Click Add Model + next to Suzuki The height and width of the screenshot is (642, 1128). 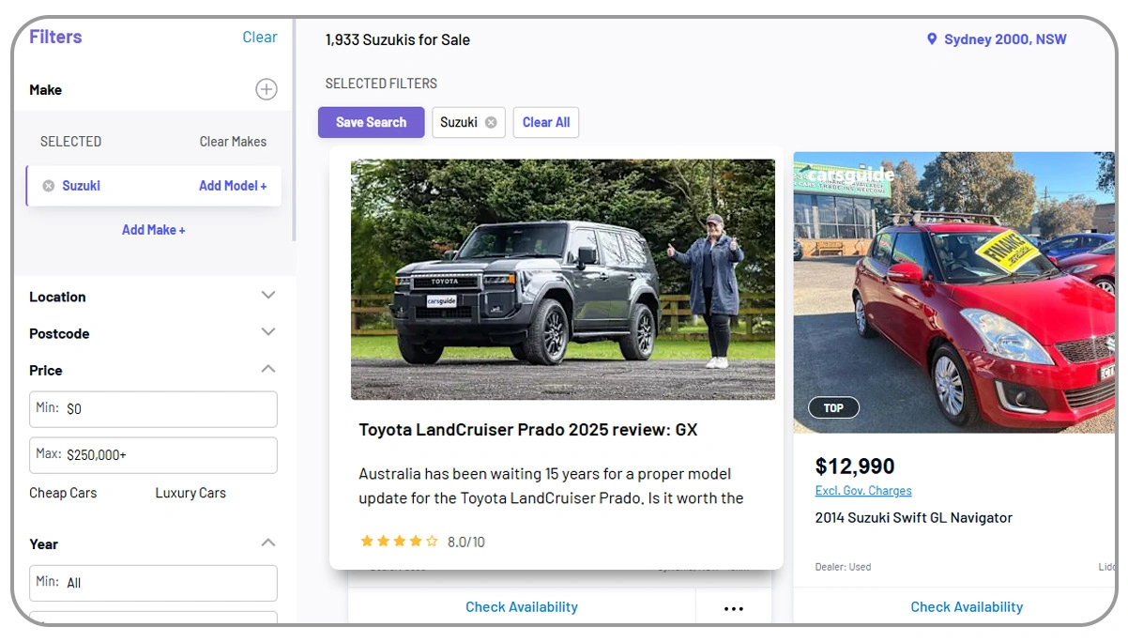[232, 185]
